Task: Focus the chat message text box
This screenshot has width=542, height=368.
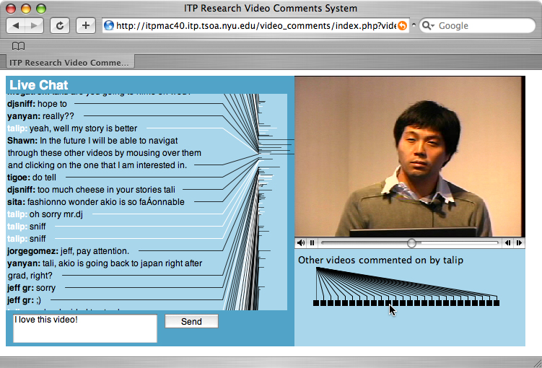Action: 84,328
